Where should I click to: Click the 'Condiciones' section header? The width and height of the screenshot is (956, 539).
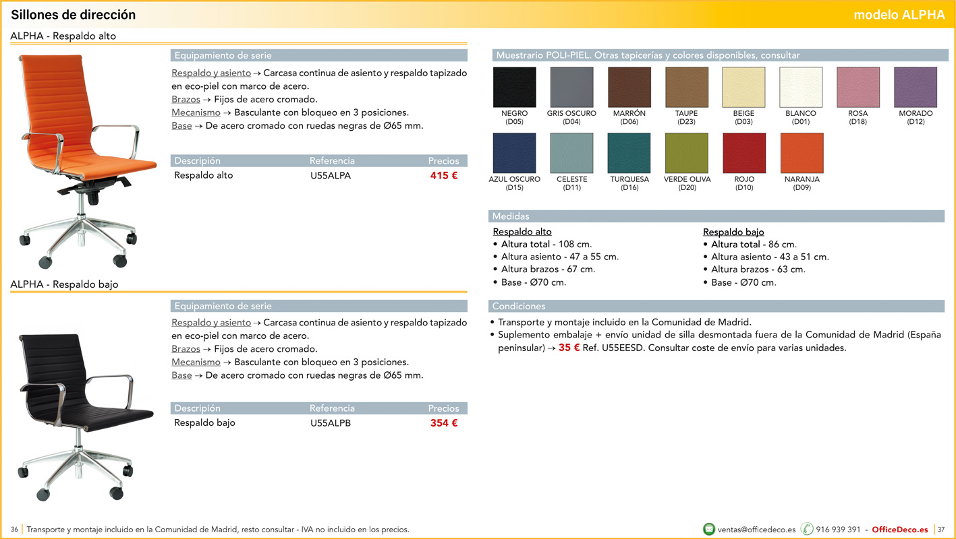[716, 306]
